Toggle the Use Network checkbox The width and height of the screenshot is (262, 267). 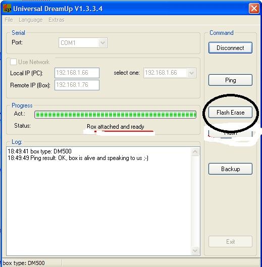click(x=13, y=62)
